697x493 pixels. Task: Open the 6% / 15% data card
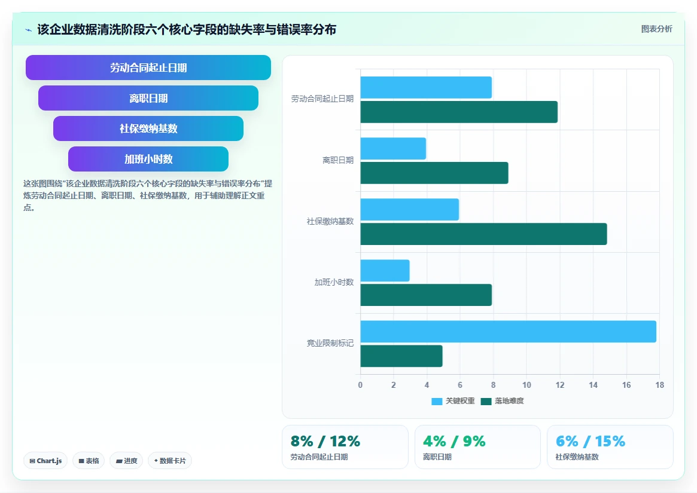click(x=610, y=447)
